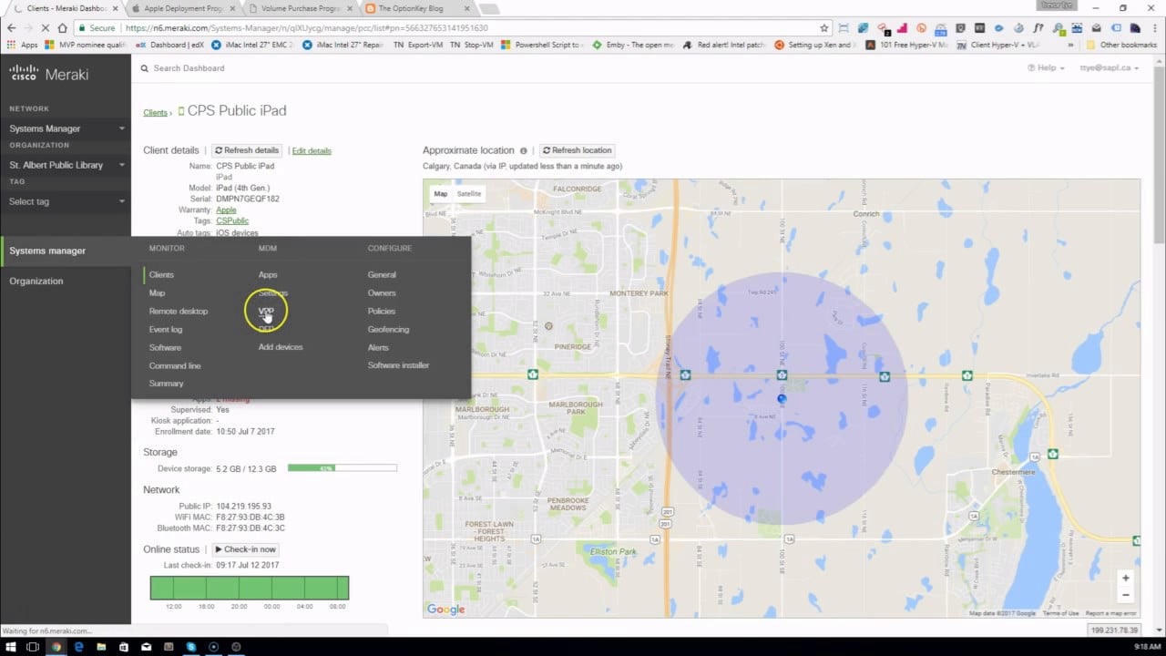
Task: Open the Clients breadcrumb link
Action: point(155,113)
